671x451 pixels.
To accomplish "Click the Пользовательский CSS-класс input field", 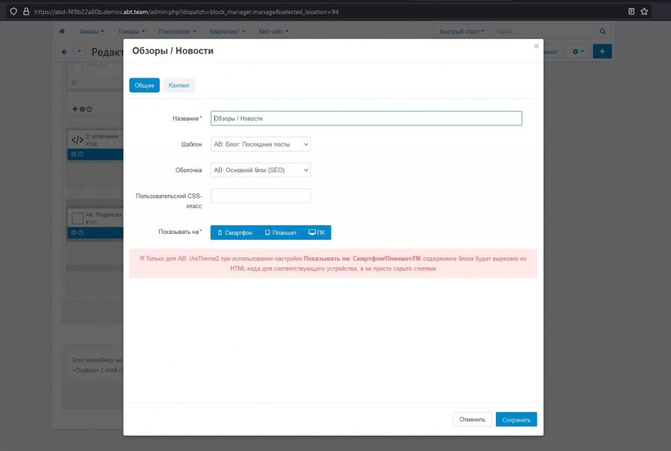I will (x=260, y=196).
